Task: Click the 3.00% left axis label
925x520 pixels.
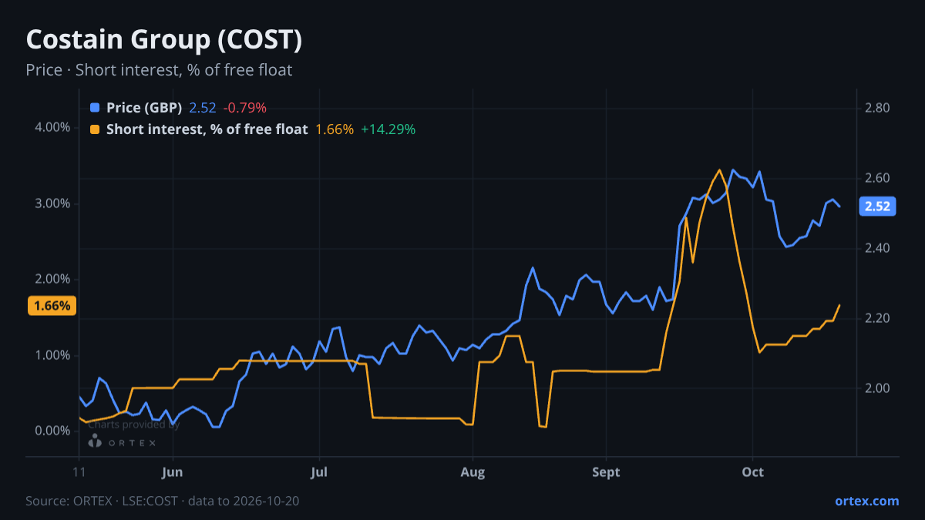Action: pos(52,203)
